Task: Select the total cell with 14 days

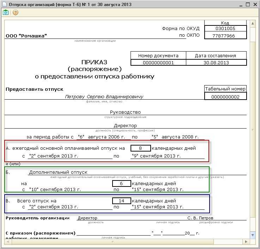Action: 122,201
